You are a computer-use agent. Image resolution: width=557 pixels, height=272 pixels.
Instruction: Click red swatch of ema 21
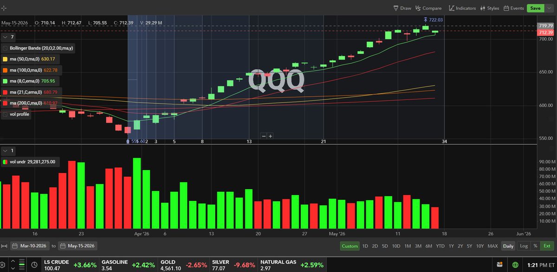tap(5, 92)
